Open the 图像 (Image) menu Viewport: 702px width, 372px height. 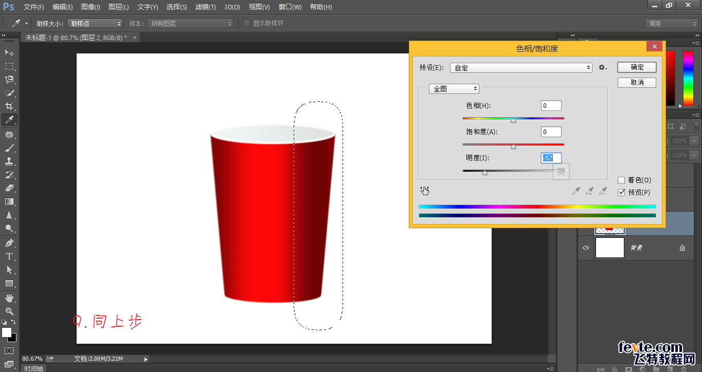tap(91, 7)
